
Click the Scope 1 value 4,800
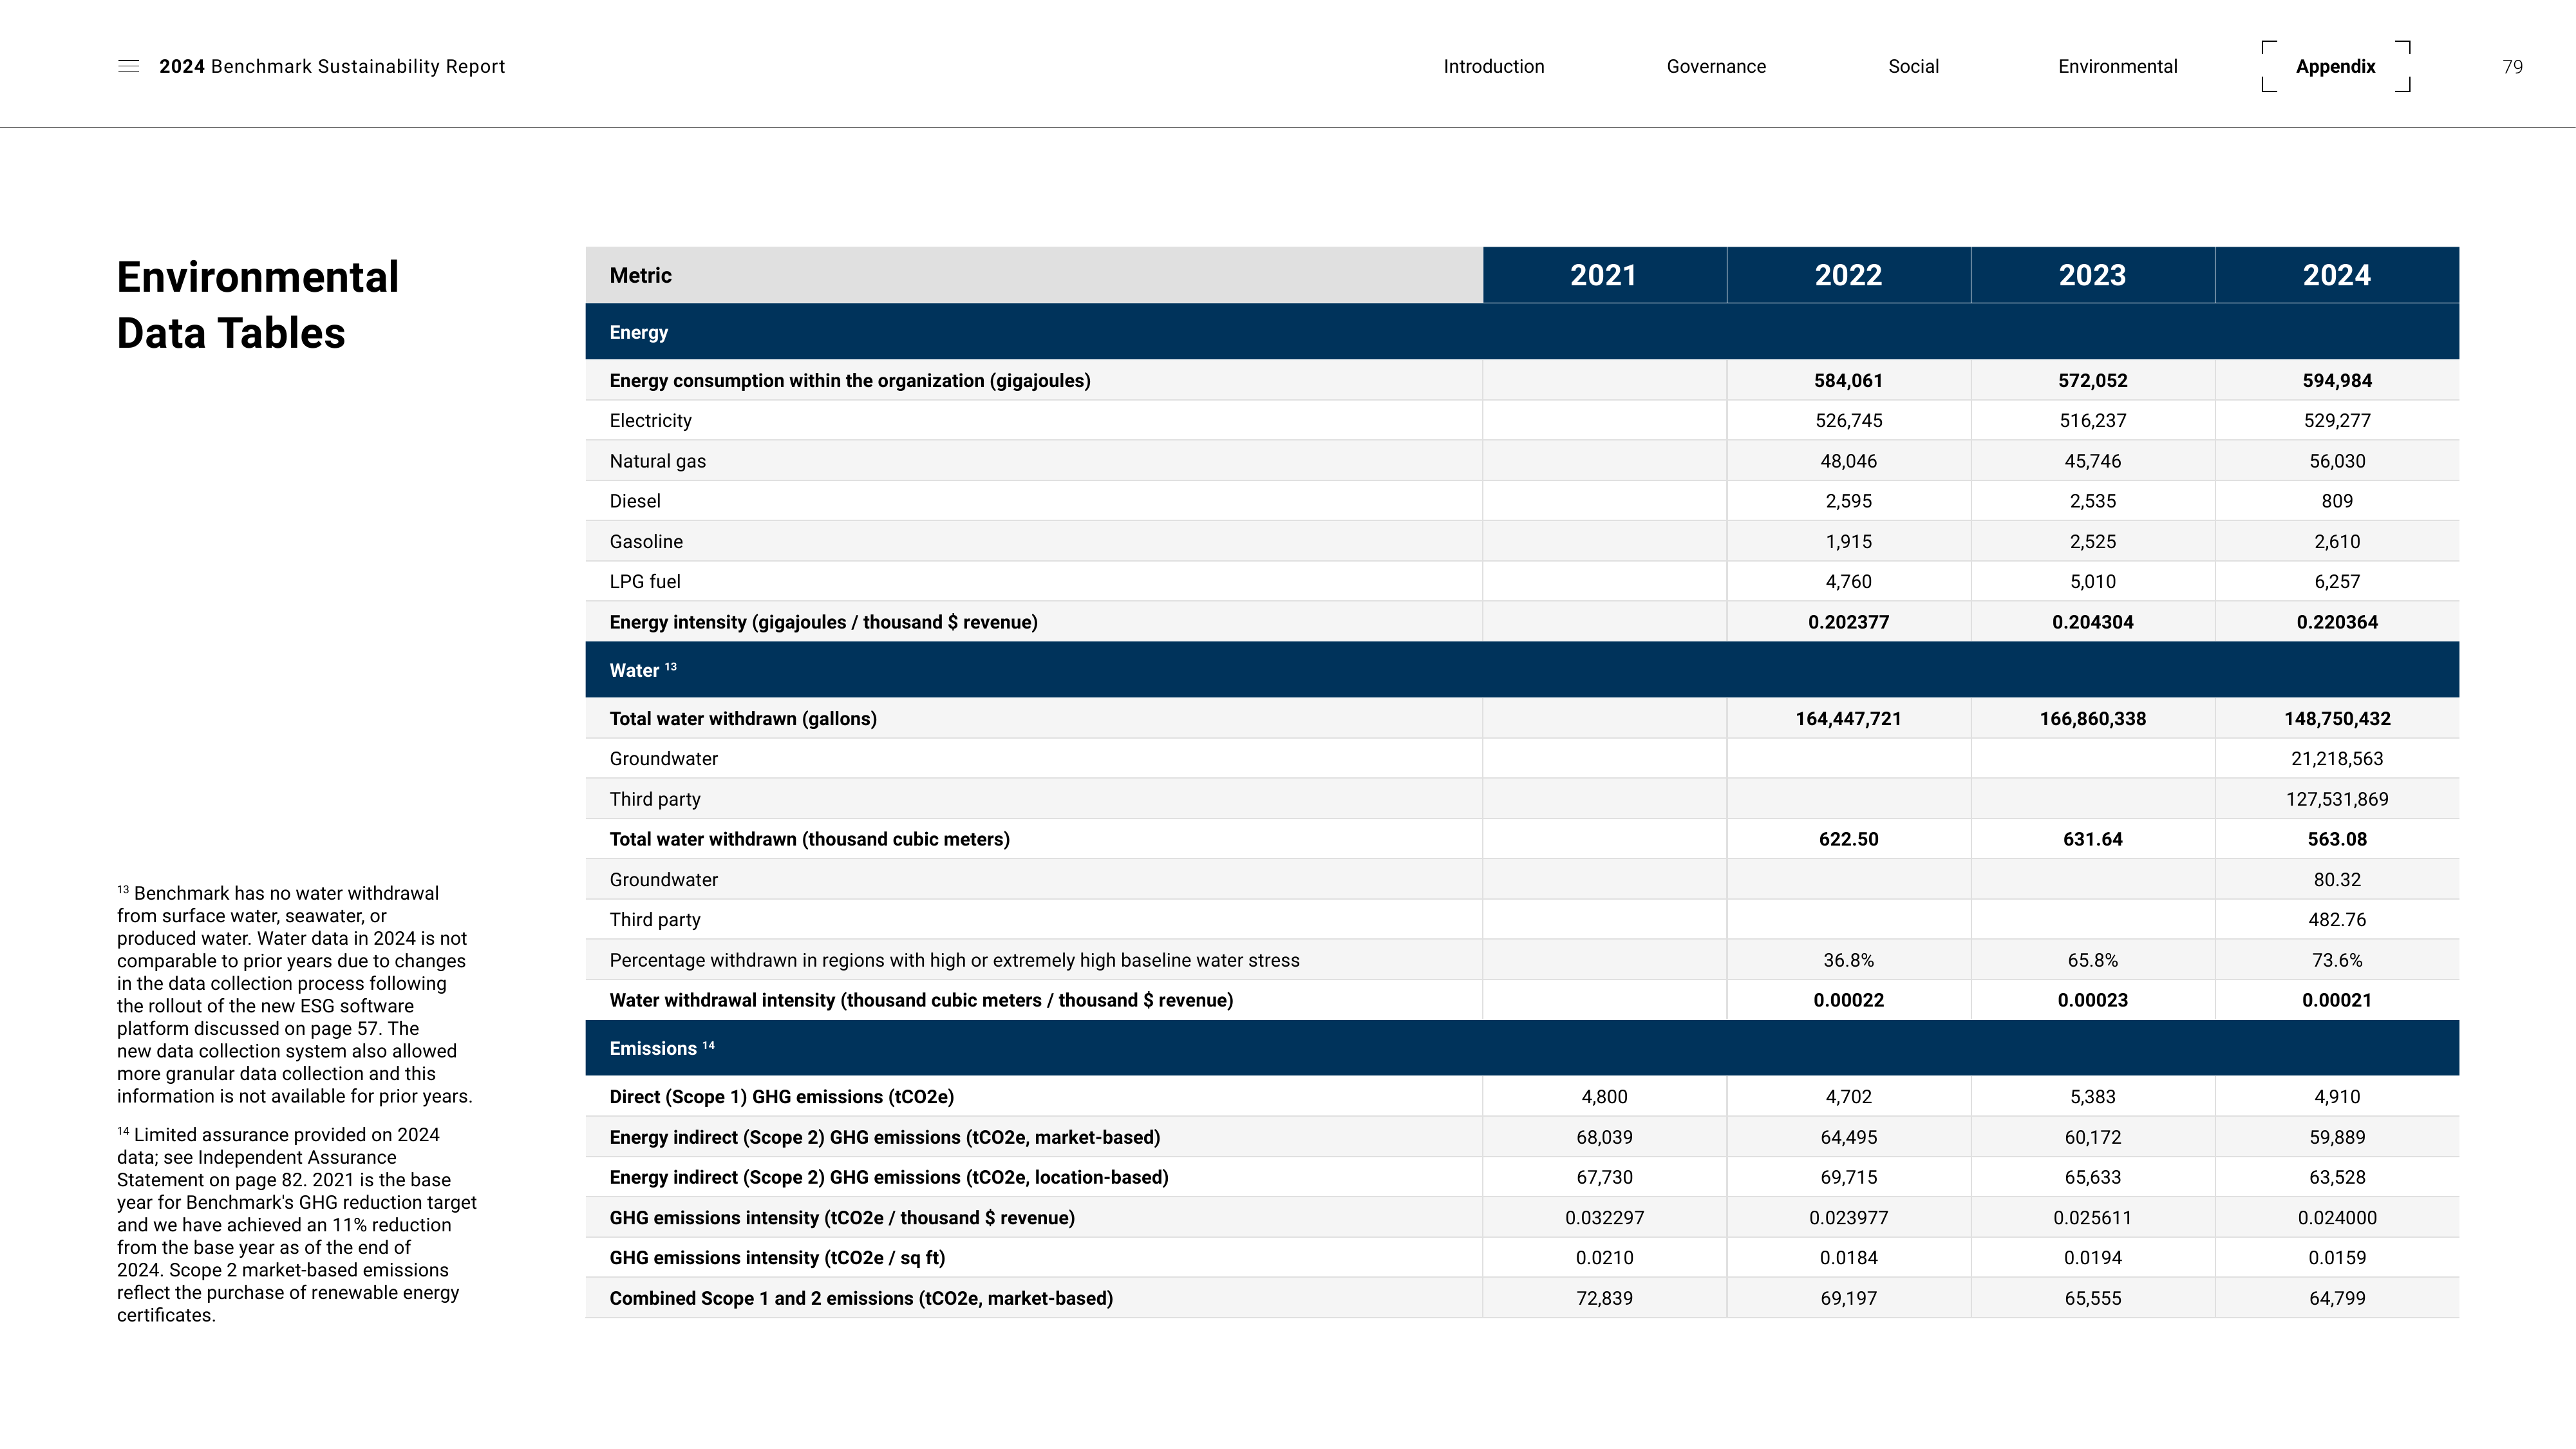[1604, 1097]
